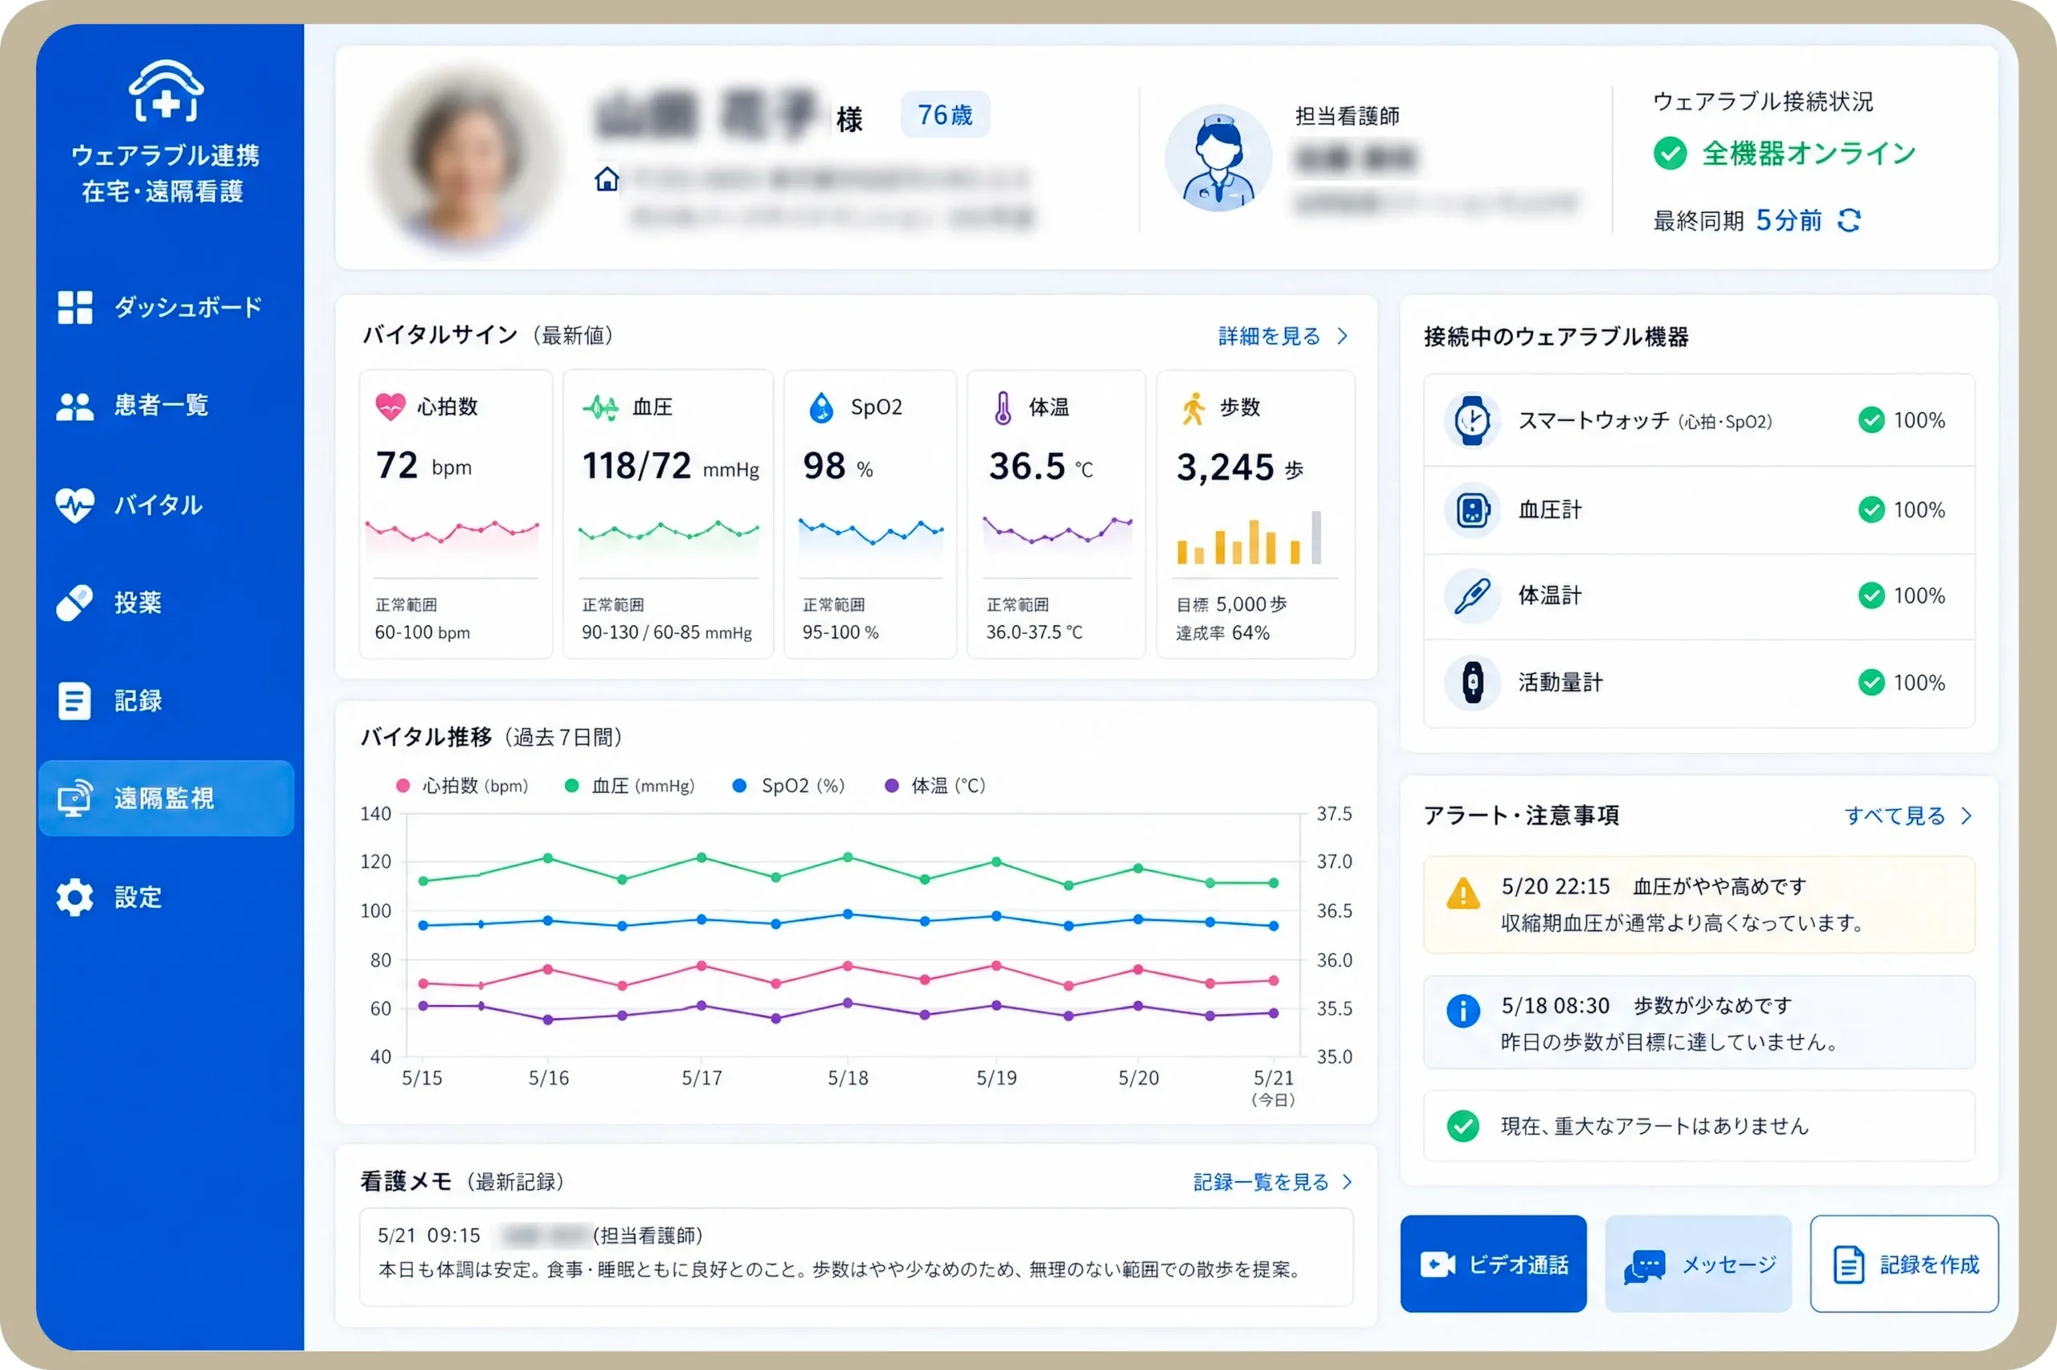Click the 体温計 100% status check
The width and height of the screenshot is (2057, 1370).
1871,596
